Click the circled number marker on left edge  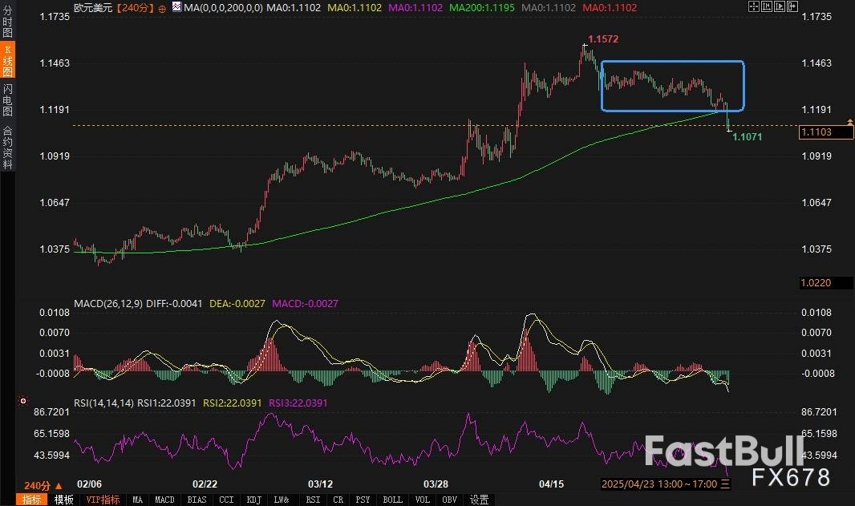23,399
